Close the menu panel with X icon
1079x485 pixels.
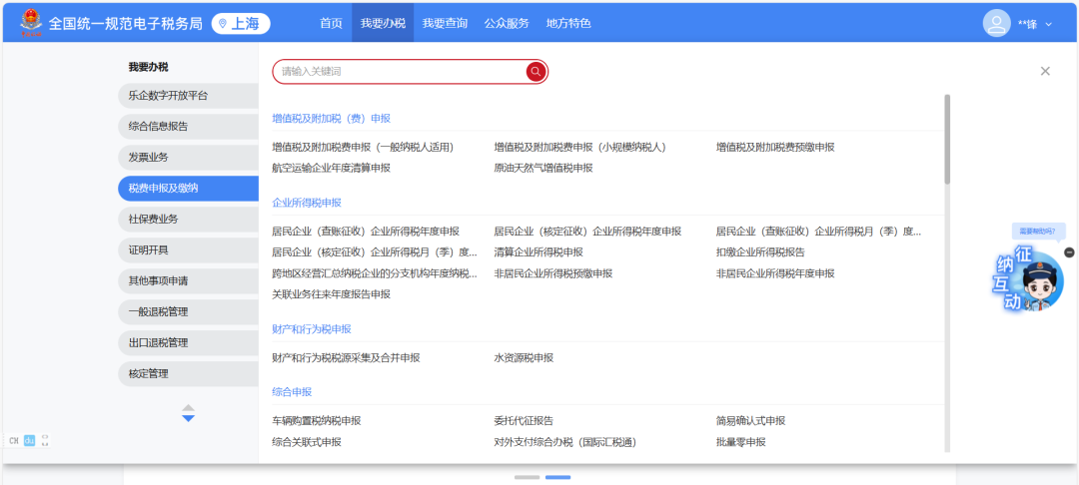(x=1045, y=71)
